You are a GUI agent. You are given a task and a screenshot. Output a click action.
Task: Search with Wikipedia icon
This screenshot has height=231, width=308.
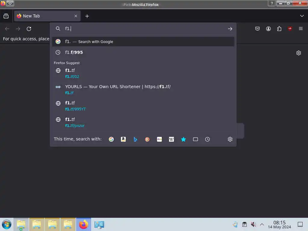pos(171,139)
